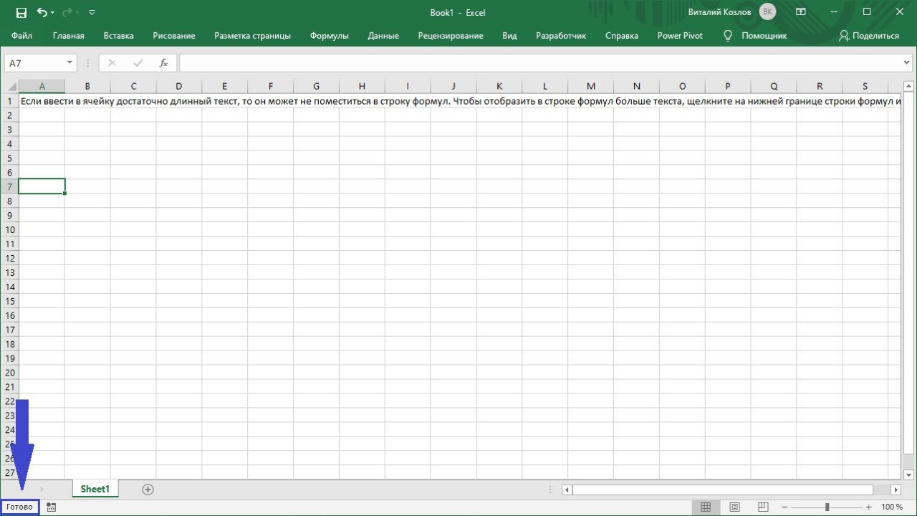Click the user account Виталий Козлов
This screenshot has height=516, width=917.
pyautogui.click(x=731, y=12)
